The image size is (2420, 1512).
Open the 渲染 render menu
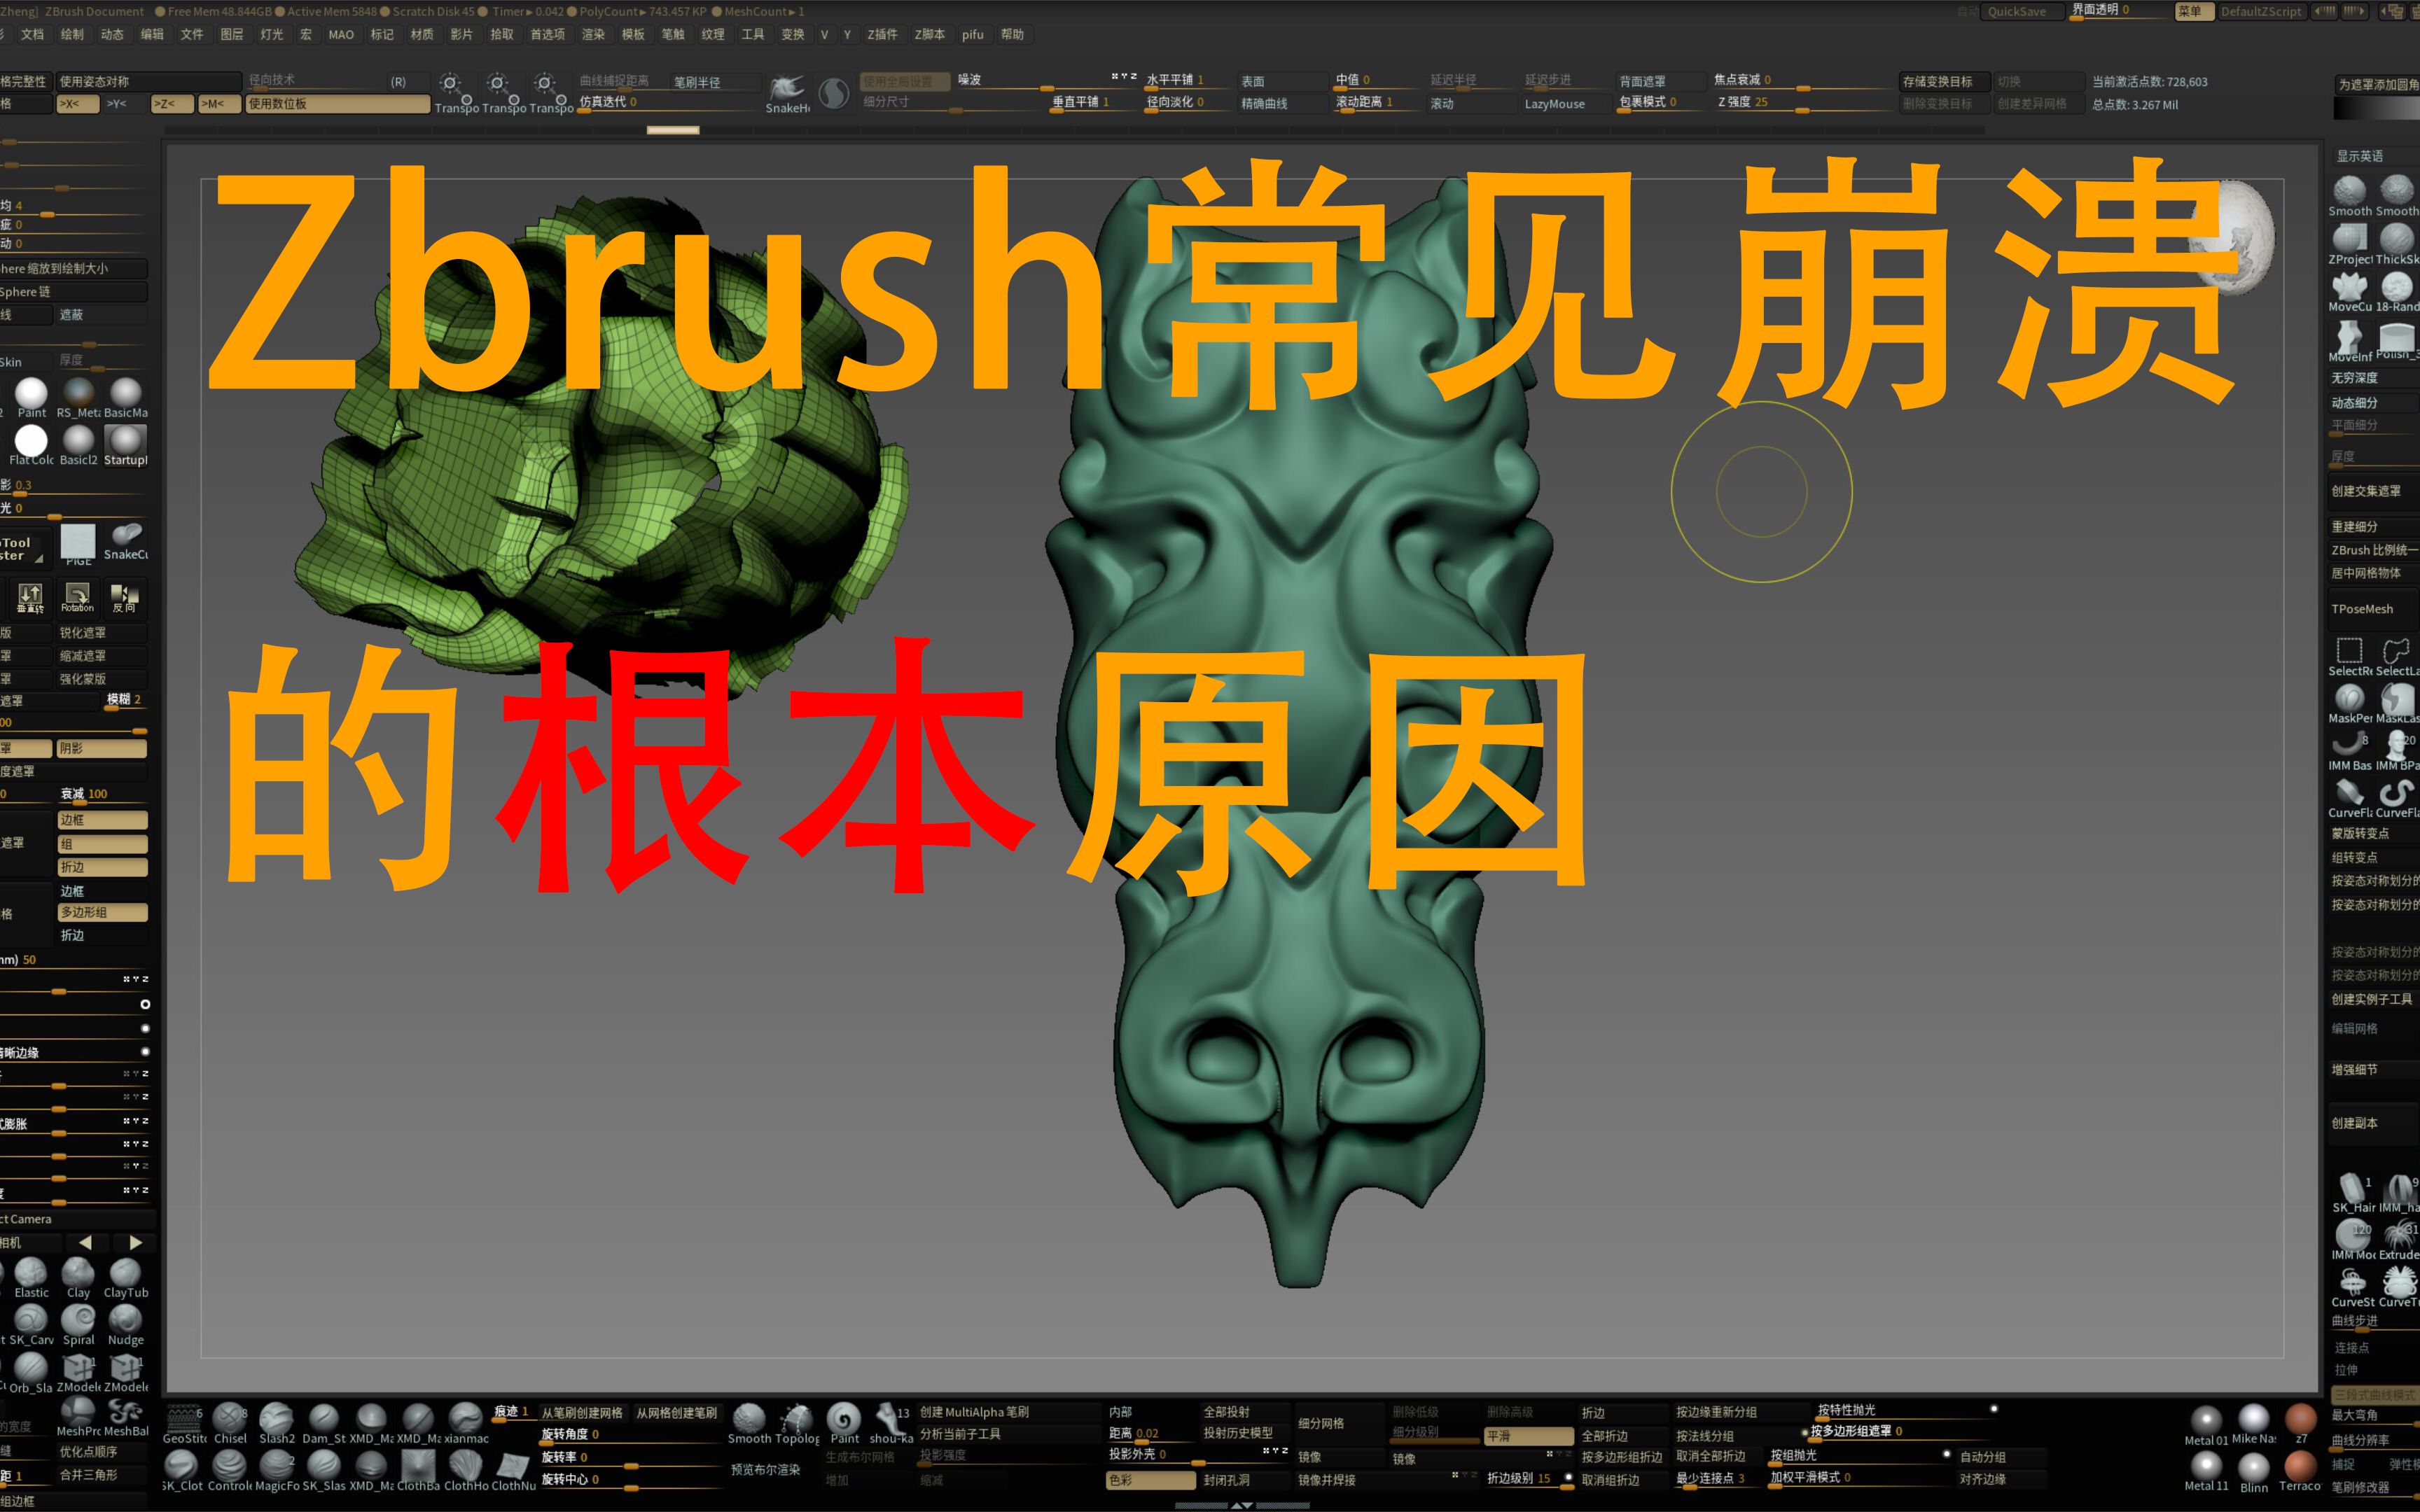[x=593, y=34]
